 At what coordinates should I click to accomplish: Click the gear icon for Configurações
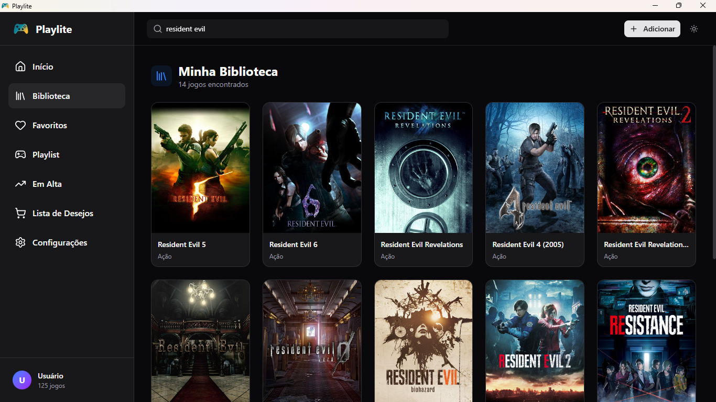(x=20, y=242)
